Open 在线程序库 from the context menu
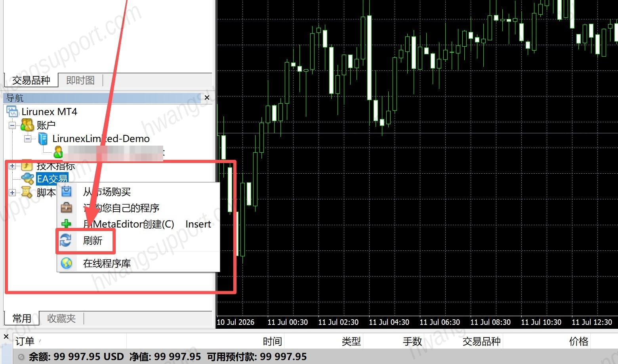 (139, 264)
